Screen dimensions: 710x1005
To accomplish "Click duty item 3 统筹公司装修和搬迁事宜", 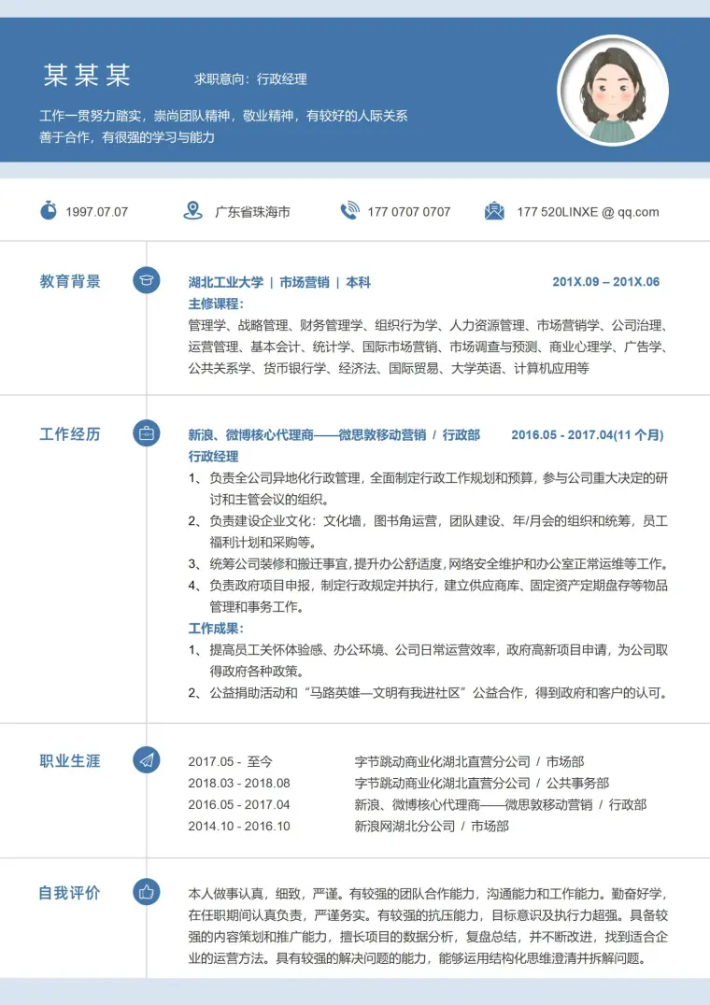I will pos(428,563).
